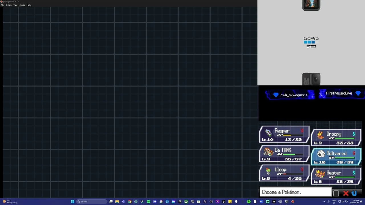
Task: Open the Help menu in melonDS
Action: coord(29,5)
